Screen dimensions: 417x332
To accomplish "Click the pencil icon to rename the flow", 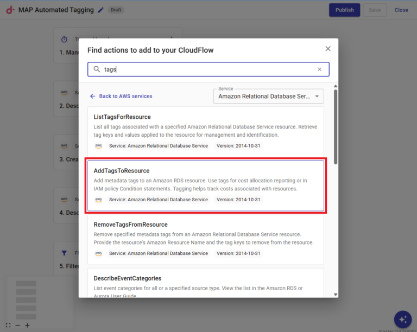I will coord(100,10).
